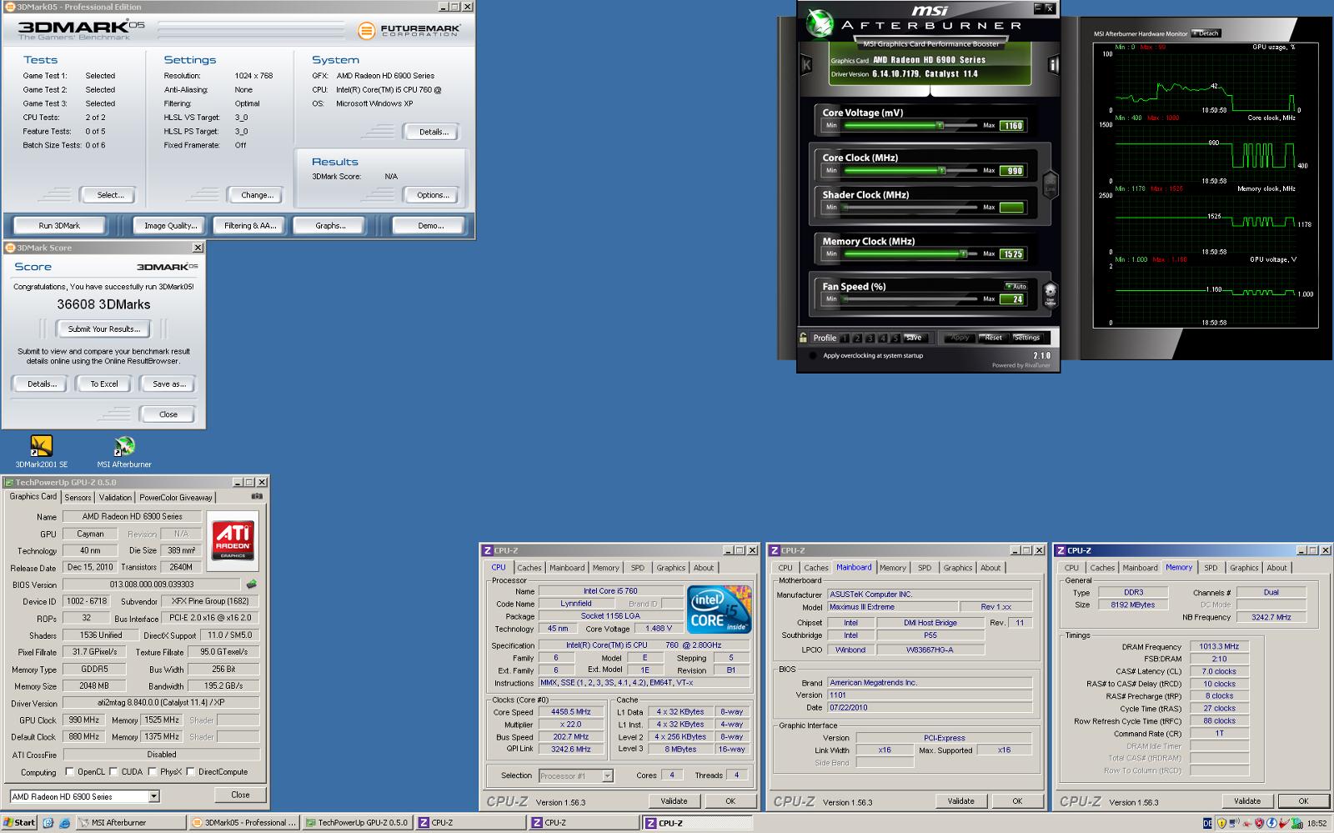This screenshot has width=1334, height=833.
Task: Click the green signal bars tray icon
Action: (x=1297, y=823)
